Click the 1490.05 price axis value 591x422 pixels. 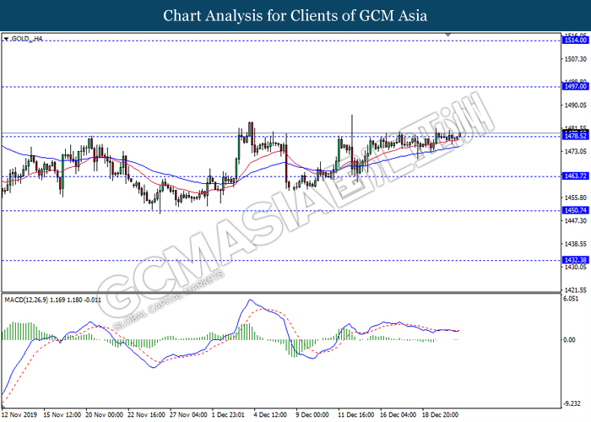[x=575, y=105]
